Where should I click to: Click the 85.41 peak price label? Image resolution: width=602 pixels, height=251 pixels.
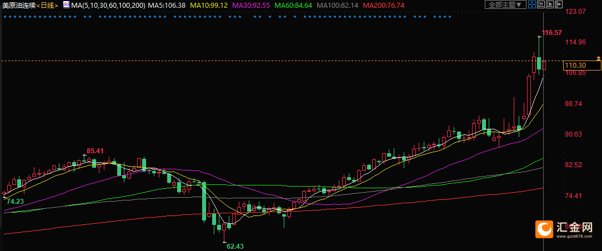[x=96, y=151]
